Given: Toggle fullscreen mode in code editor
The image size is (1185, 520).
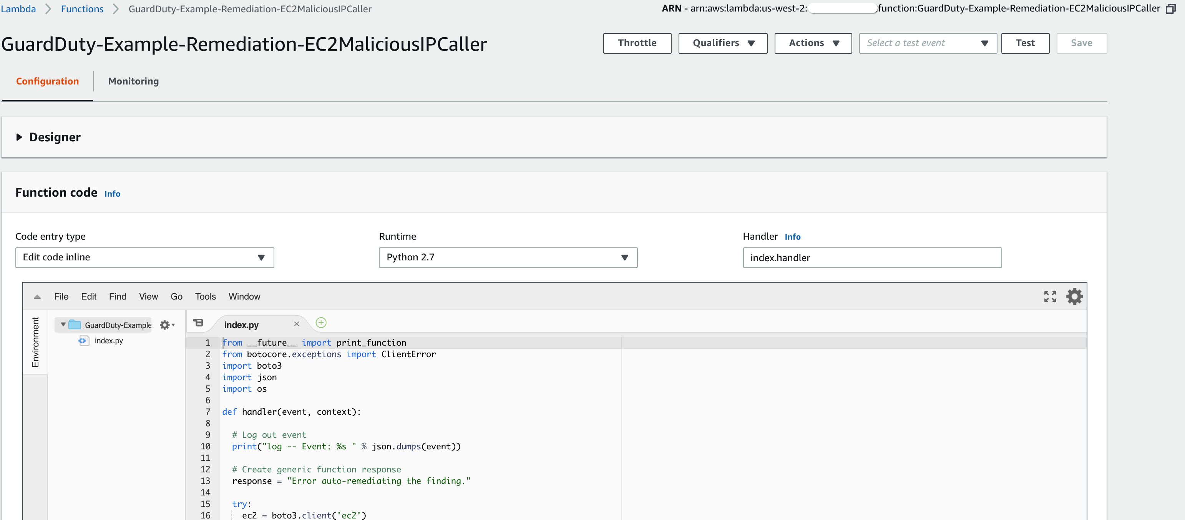Looking at the screenshot, I should coord(1050,296).
